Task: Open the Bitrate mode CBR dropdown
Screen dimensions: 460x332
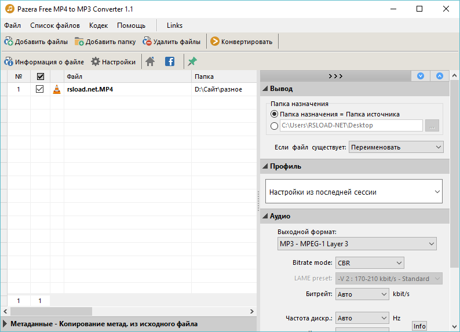Action: (x=370, y=263)
